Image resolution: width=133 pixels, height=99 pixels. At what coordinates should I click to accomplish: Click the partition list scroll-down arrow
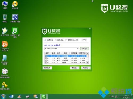pyautogui.click(x=88, y=62)
